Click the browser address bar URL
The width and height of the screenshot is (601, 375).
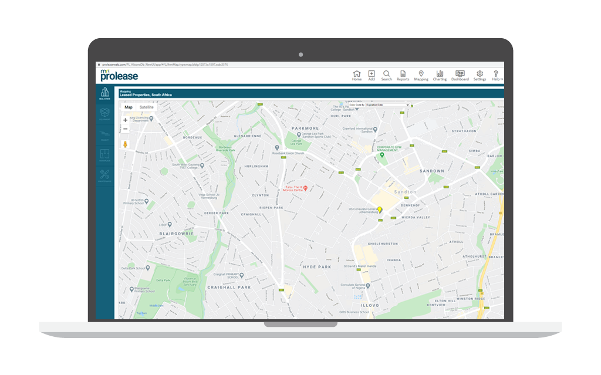tap(165, 65)
